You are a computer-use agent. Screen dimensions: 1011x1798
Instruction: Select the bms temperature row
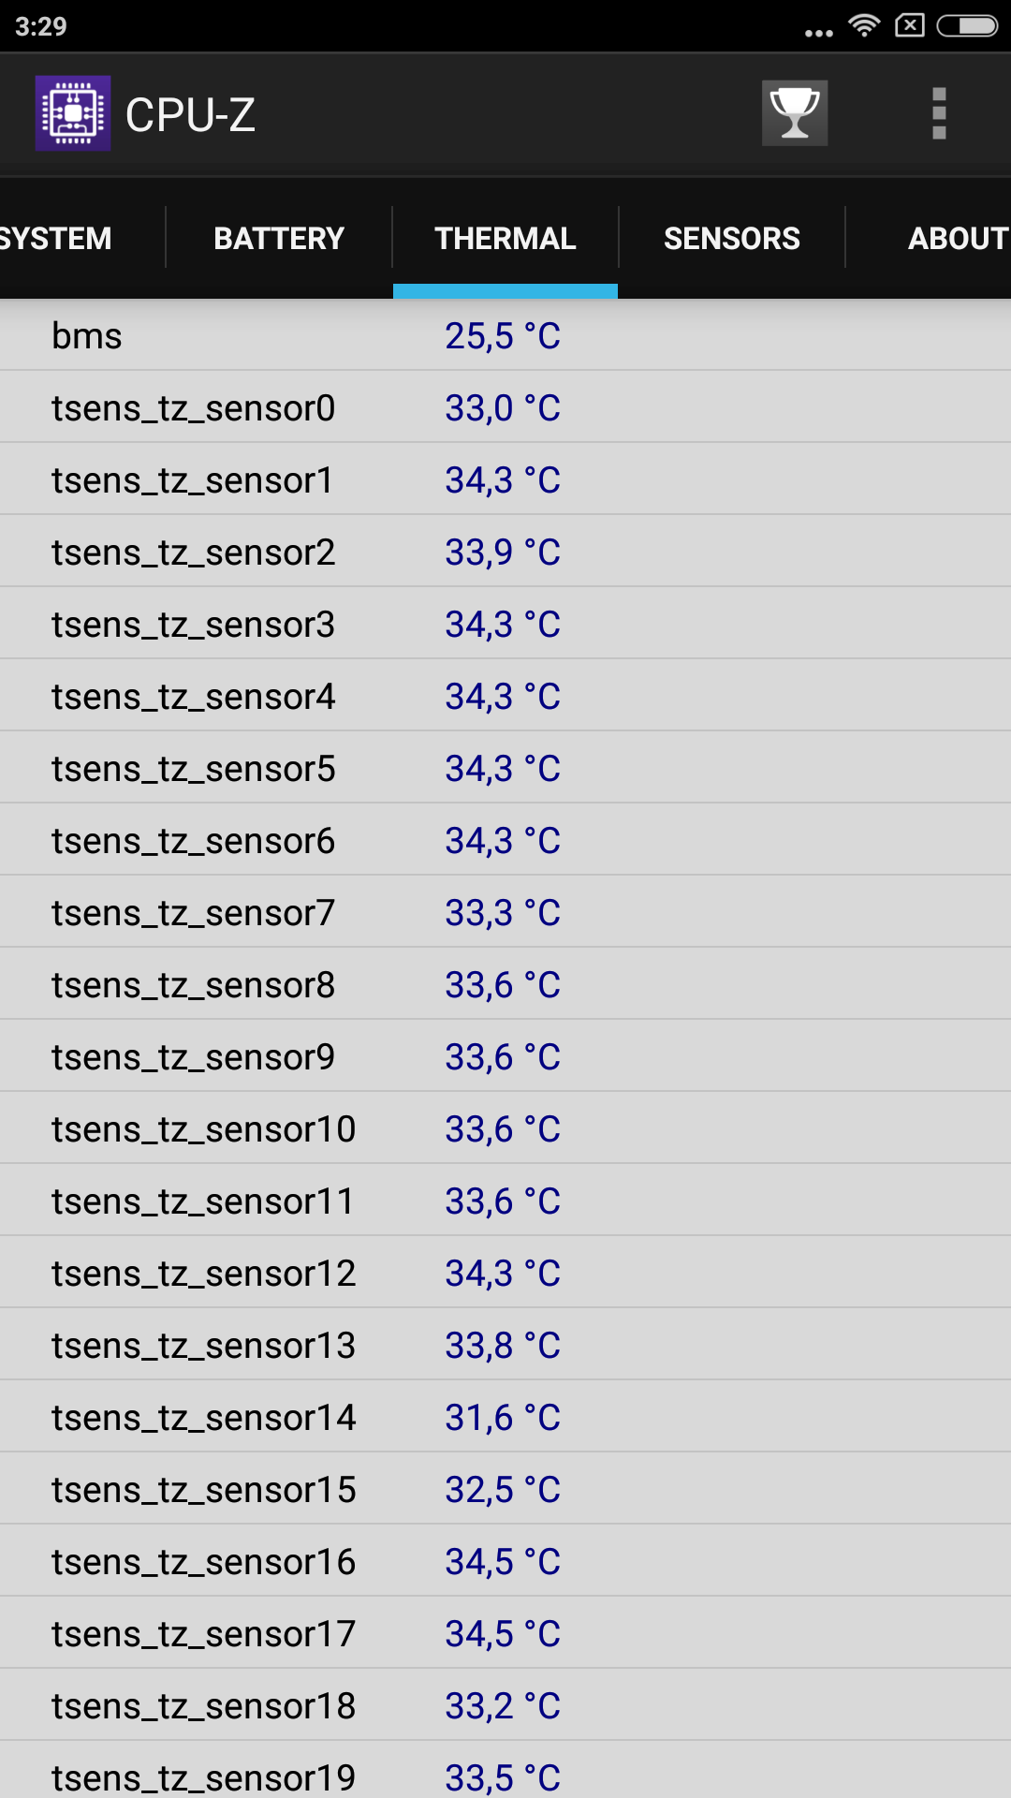point(505,335)
